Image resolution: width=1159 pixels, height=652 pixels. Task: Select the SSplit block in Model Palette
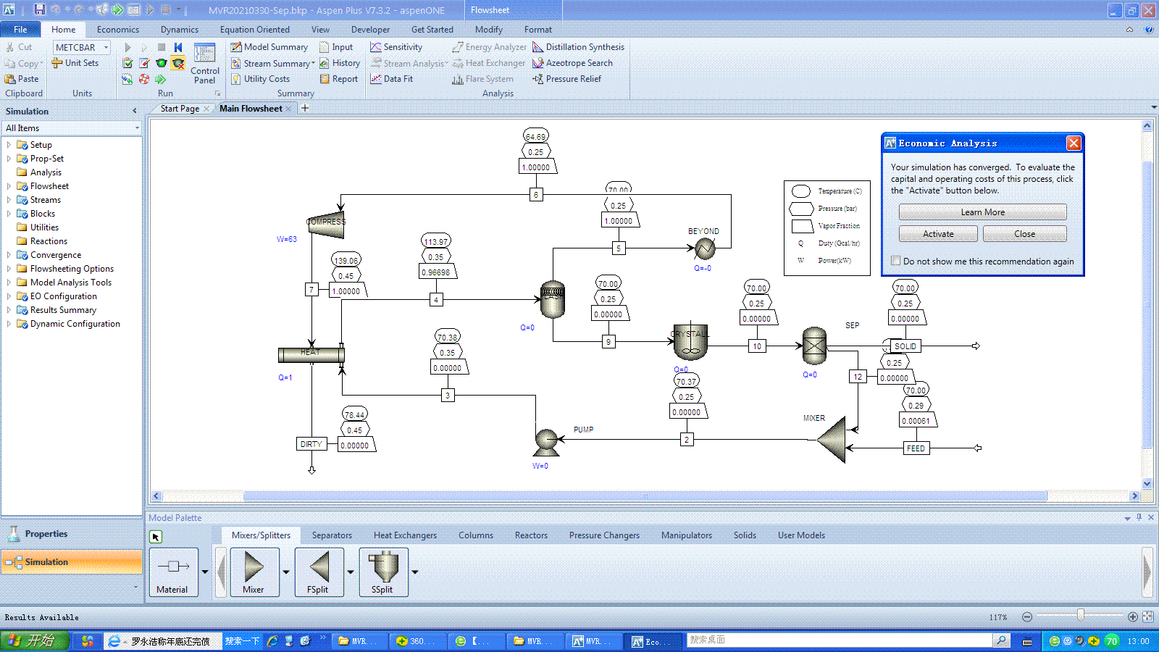point(382,572)
